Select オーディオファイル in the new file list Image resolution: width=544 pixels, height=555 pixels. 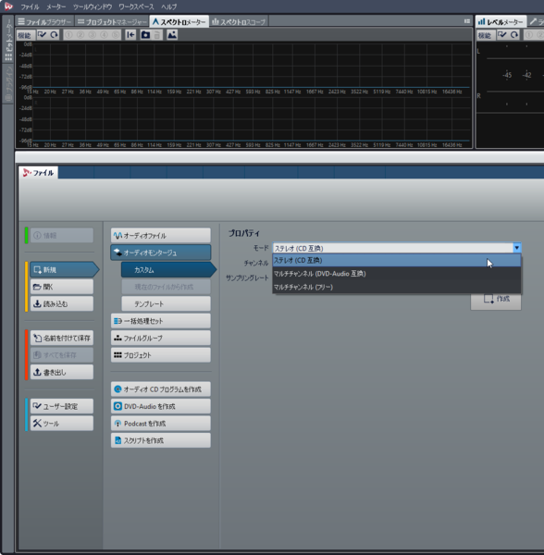pos(161,235)
